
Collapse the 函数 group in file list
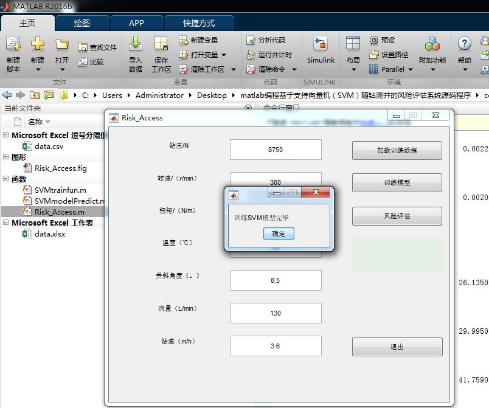point(5,178)
